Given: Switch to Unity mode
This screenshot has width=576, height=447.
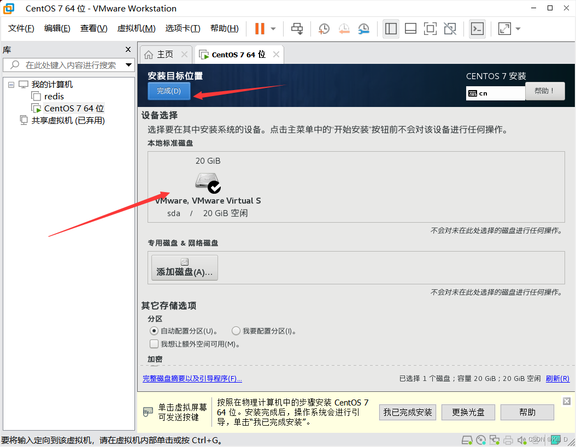Looking at the screenshot, I should point(450,28).
